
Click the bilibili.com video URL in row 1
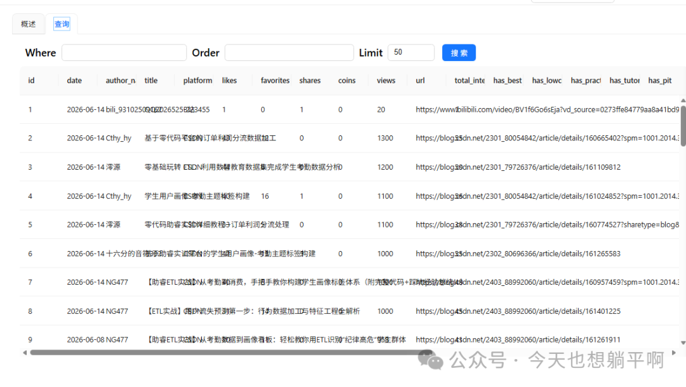pos(548,110)
